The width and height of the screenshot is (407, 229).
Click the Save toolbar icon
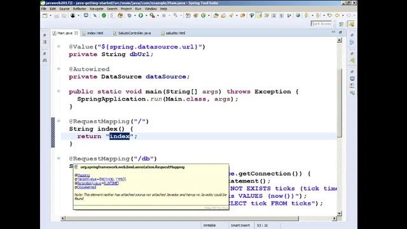(x=57, y=16)
